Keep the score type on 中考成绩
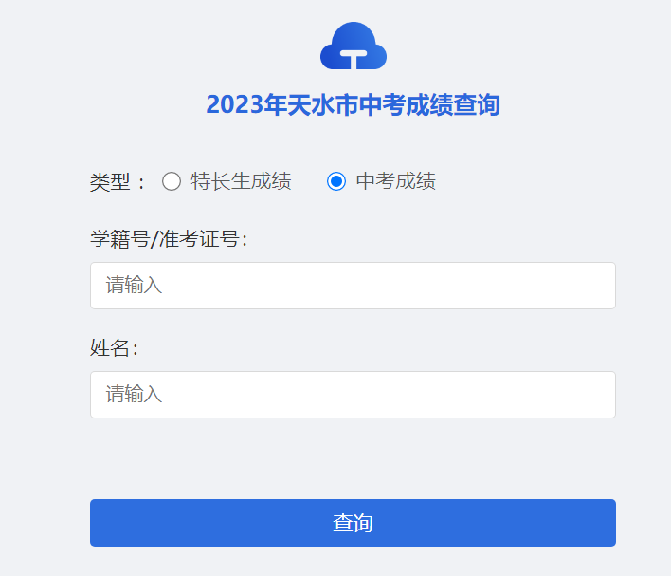 (336, 181)
